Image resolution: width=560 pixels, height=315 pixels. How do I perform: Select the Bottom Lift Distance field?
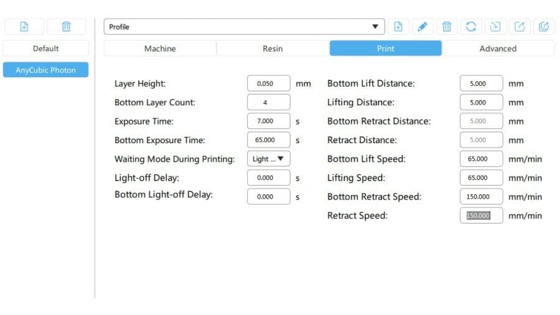481,83
